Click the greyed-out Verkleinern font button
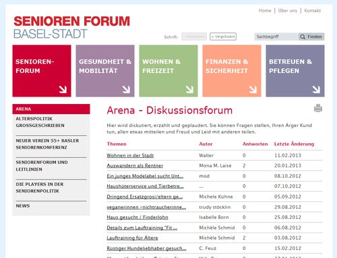This screenshot has height=258, width=337. (194, 36)
